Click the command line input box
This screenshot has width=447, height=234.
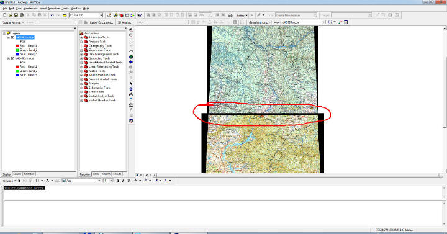point(223,192)
